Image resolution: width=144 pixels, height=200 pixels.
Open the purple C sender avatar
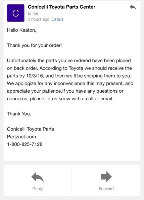[x=16, y=13]
